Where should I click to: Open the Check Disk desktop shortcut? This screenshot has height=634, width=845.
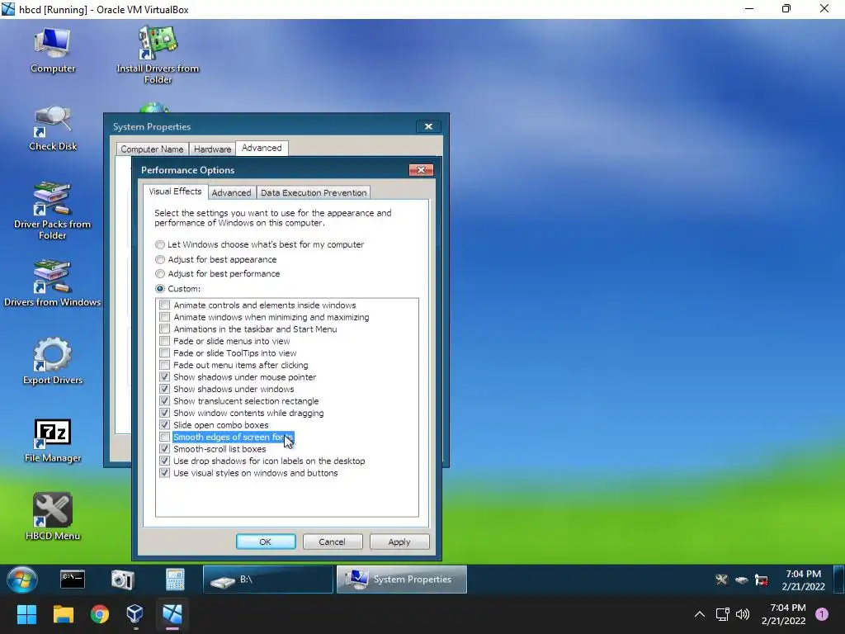[52, 128]
